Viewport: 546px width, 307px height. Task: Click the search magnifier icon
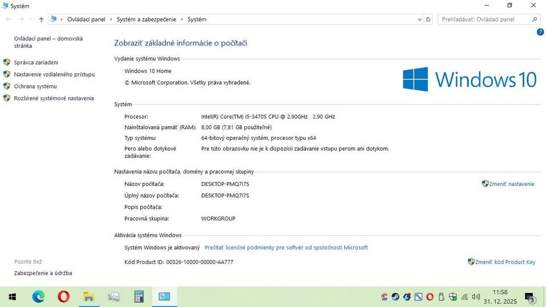(535, 19)
